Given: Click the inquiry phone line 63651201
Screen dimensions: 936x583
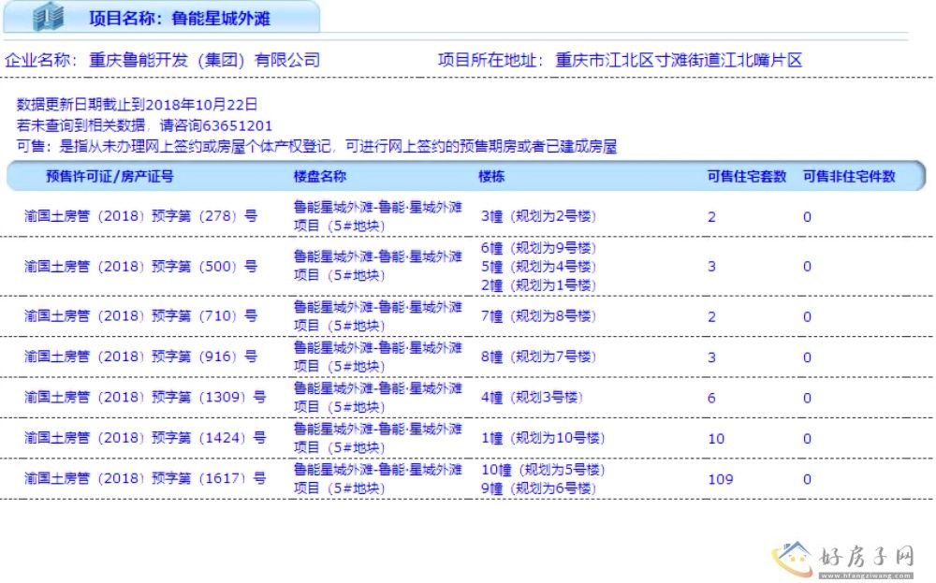Looking at the screenshot, I should (144, 125).
